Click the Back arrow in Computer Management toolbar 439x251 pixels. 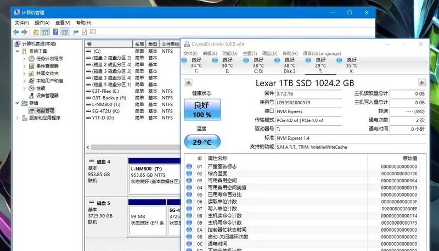tap(16, 32)
